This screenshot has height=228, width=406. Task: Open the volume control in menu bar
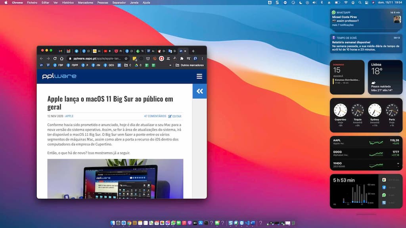[x=314, y=3]
